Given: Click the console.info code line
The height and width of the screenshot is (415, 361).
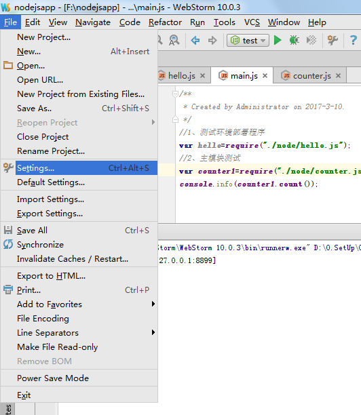Looking at the screenshot, I should tap(248, 184).
